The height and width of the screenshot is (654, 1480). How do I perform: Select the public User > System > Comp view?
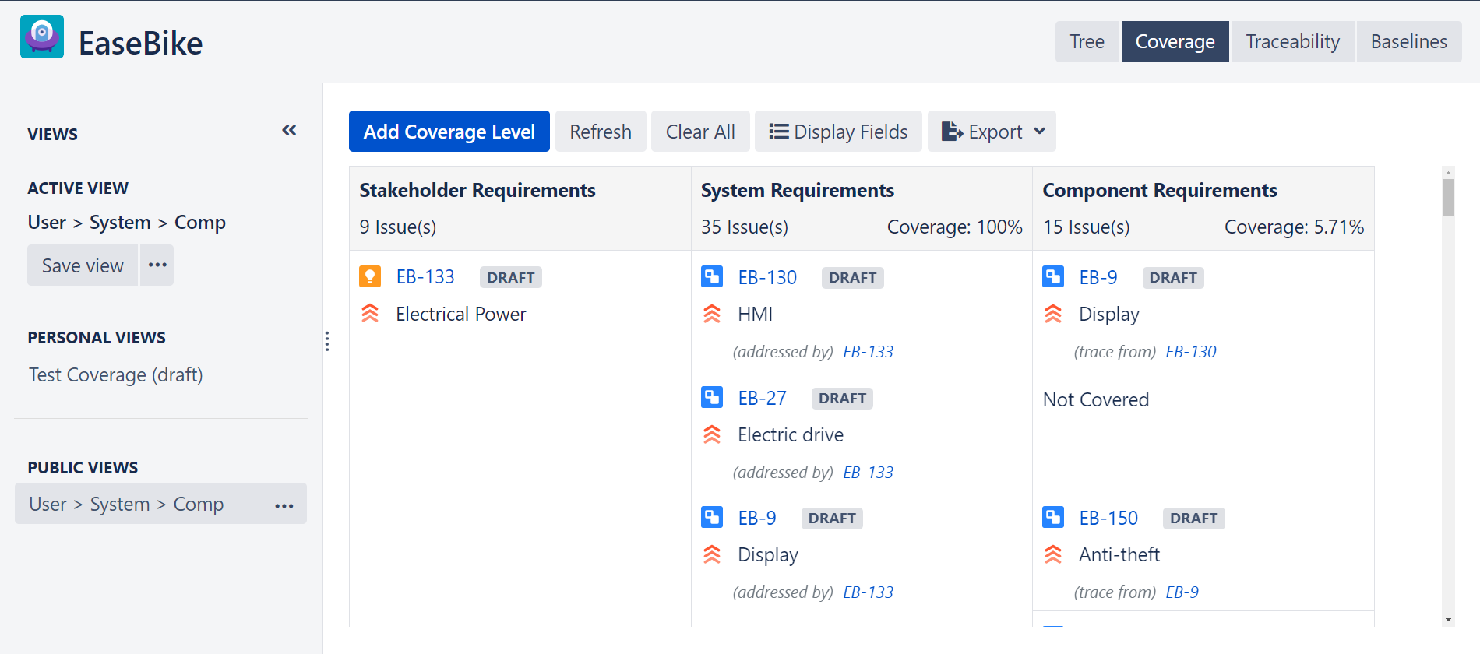click(126, 504)
